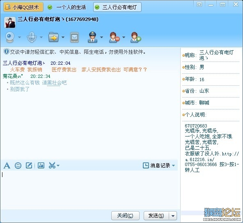Minimize the chat window

coord(211,5)
